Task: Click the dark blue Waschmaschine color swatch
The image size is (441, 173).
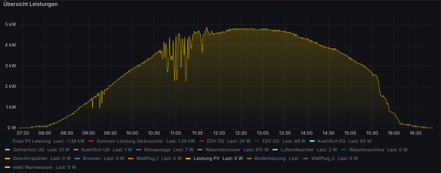Action: click(x=343, y=150)
